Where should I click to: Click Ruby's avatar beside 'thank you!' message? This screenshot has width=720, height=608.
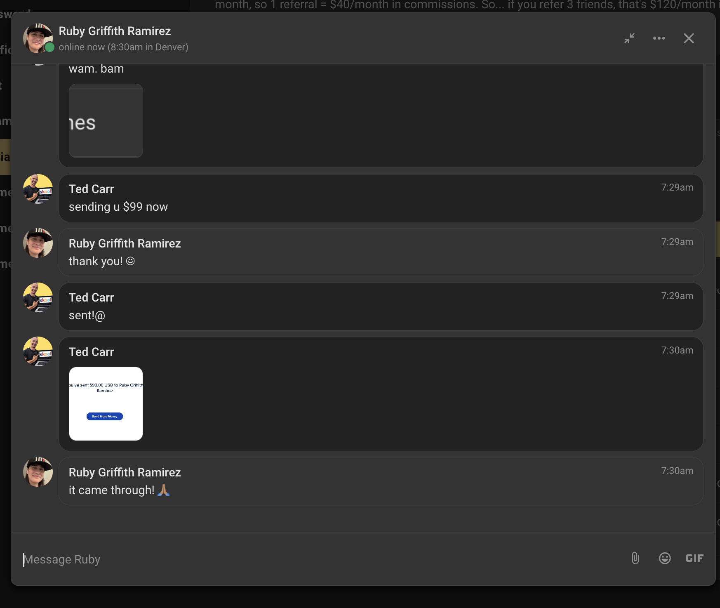pos(38,243)
